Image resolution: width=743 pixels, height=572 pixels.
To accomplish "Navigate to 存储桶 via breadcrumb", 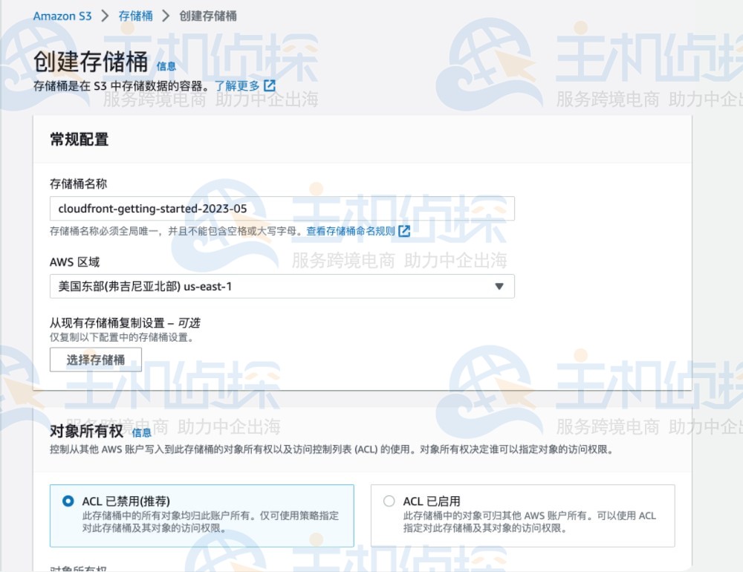I will (136, 15).
